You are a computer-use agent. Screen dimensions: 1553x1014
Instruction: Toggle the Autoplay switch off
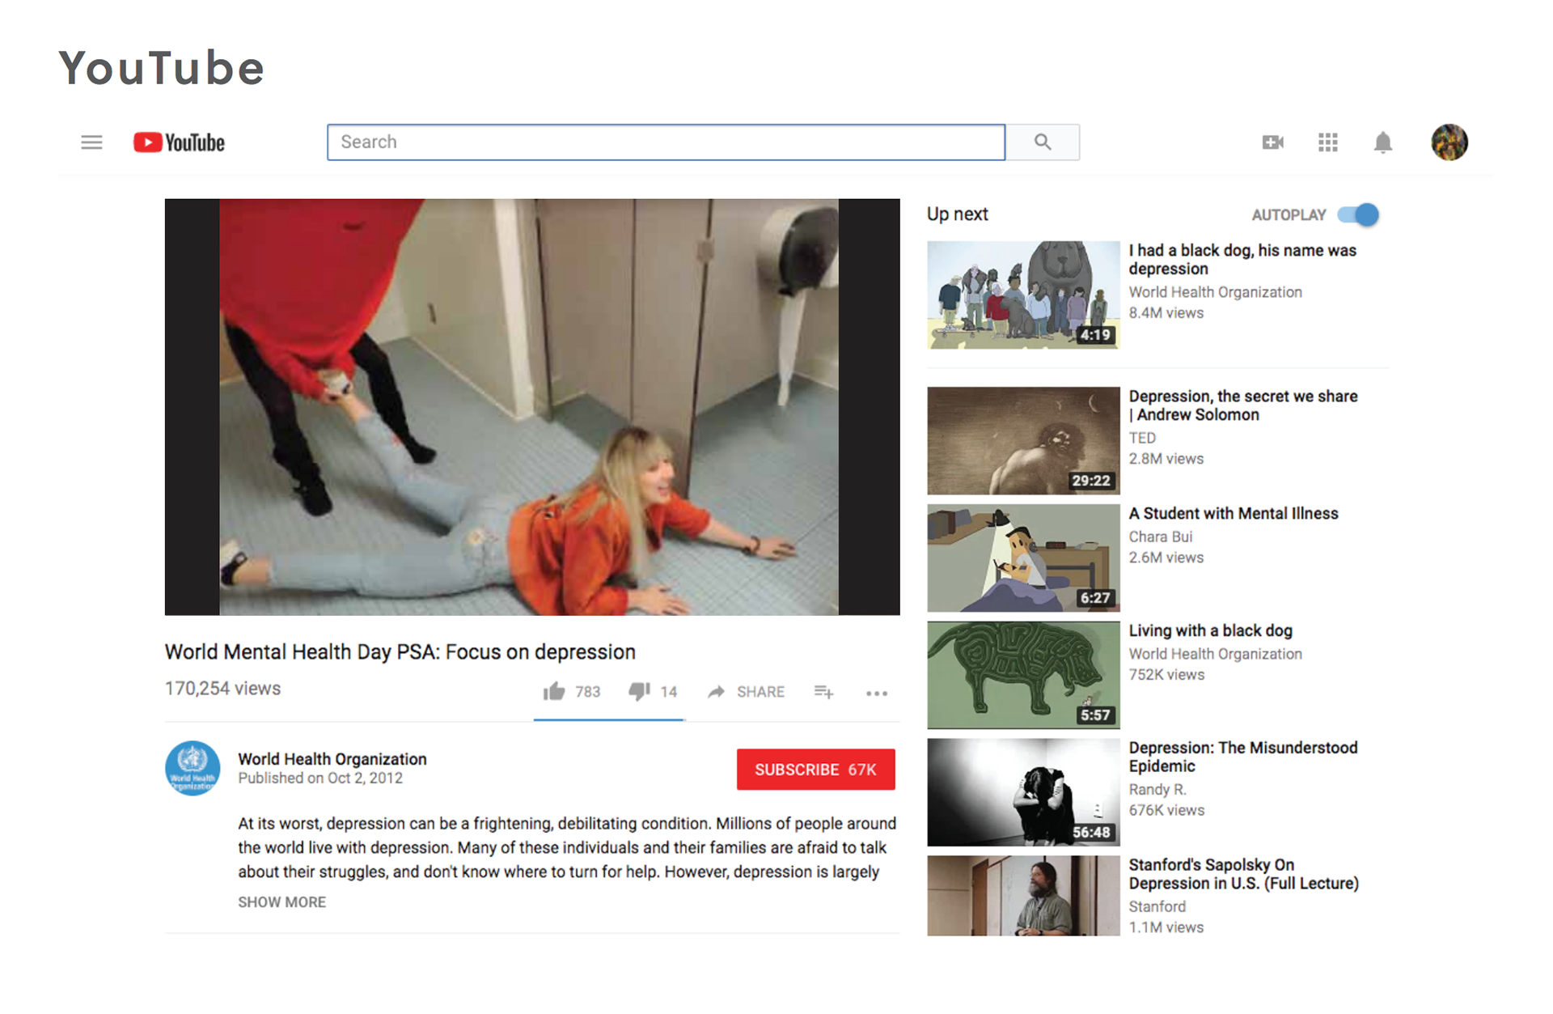pyautogui.click(x=1358, y=214)
